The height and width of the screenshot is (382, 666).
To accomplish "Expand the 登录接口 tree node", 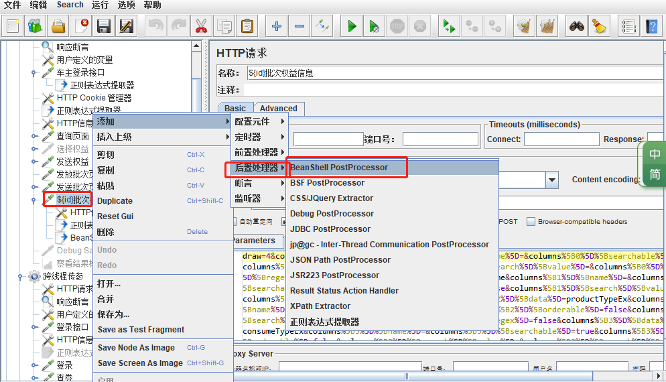I will (34, 327).
